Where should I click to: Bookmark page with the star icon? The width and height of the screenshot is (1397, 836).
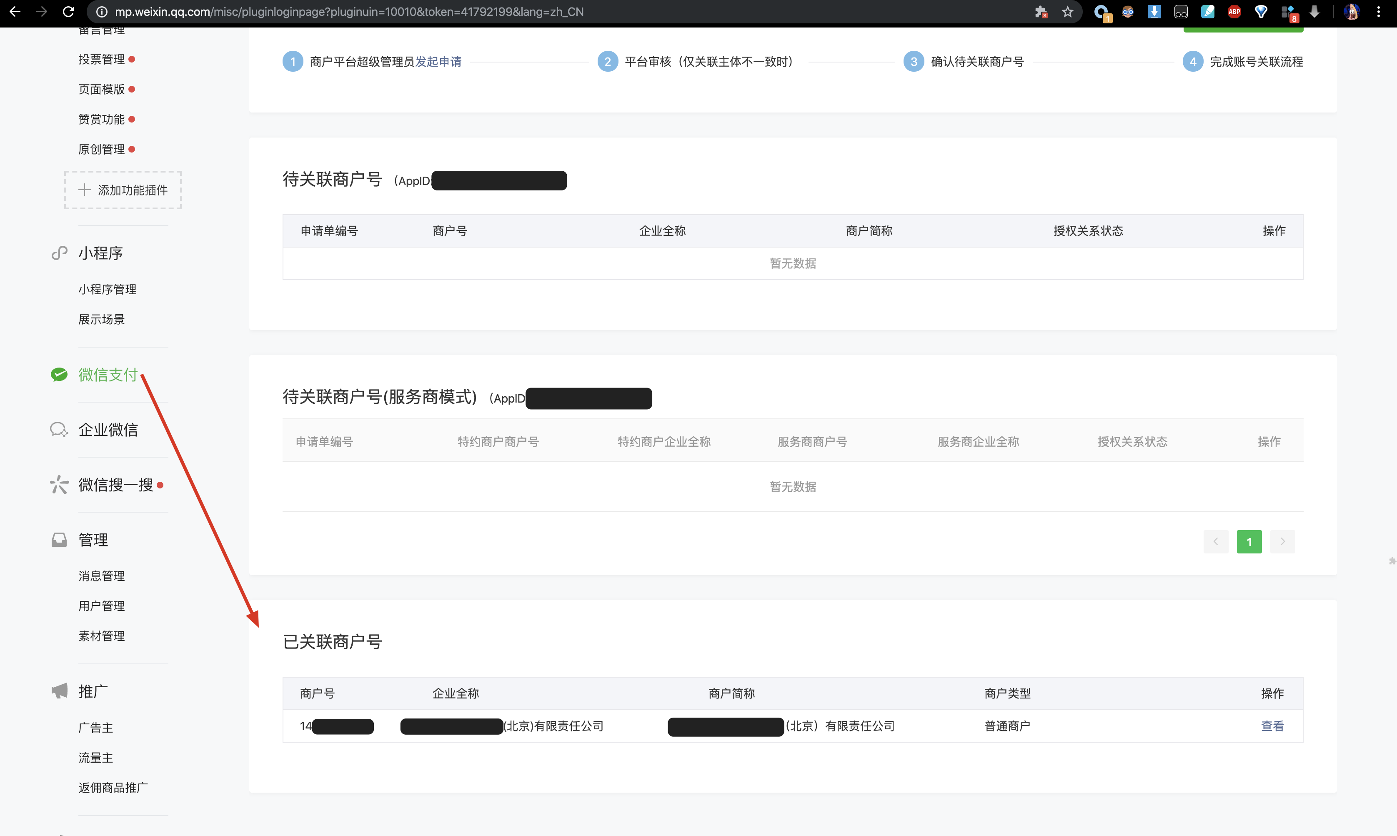1067,12
